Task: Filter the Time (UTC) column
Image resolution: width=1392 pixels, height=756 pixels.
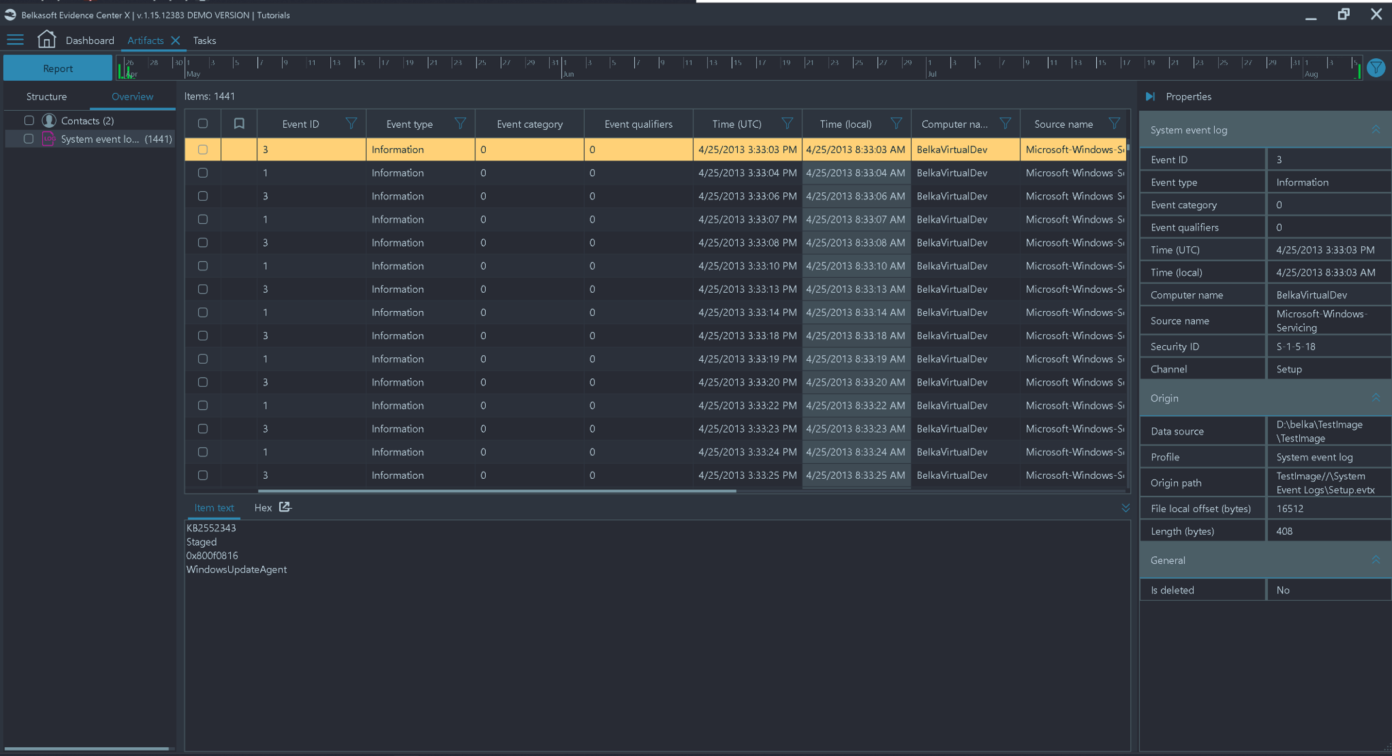Action: pyautogui.click(x=787, y=124)
